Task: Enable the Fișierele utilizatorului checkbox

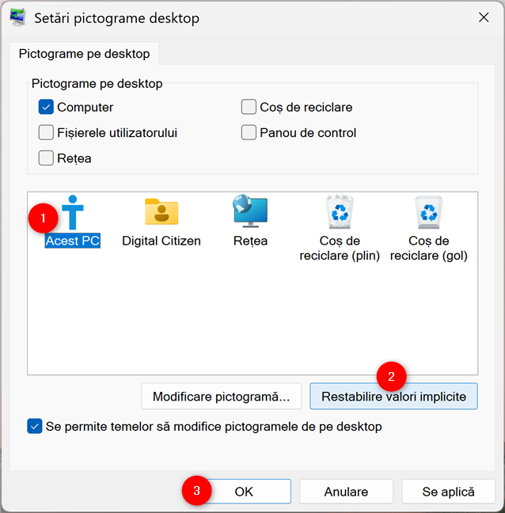Action: click(x=46, y=132)
